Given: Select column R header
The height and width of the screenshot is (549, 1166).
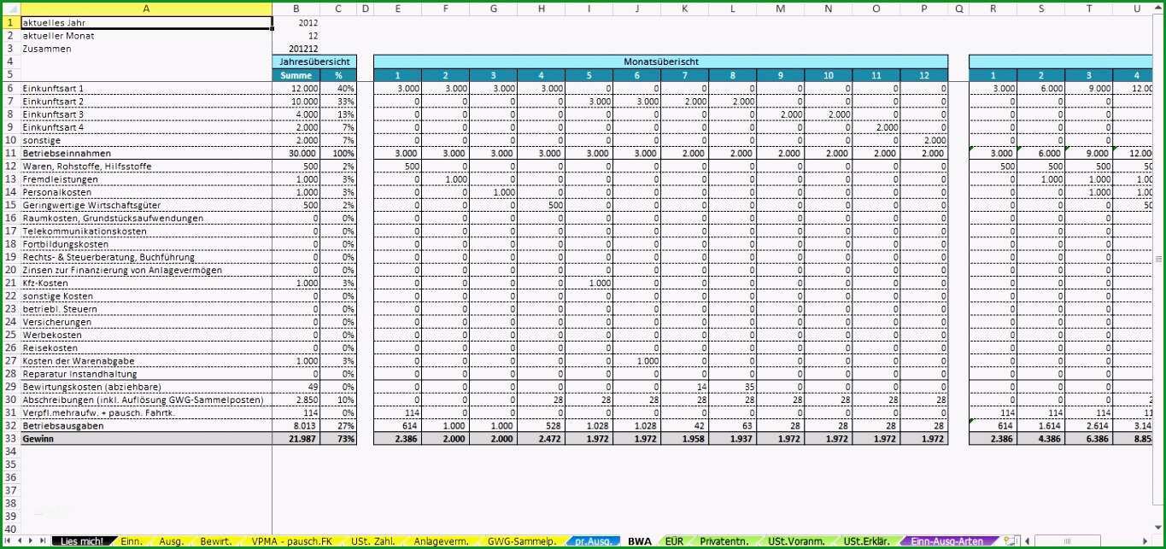Looking at the screenshot, I should (993, 9).
